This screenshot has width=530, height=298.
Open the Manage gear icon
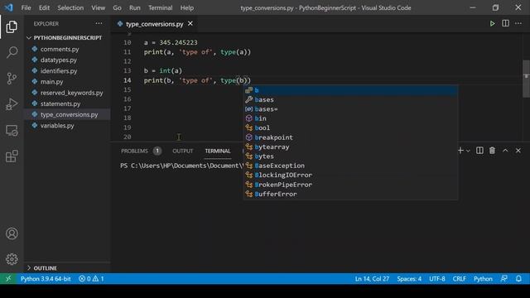12,259
